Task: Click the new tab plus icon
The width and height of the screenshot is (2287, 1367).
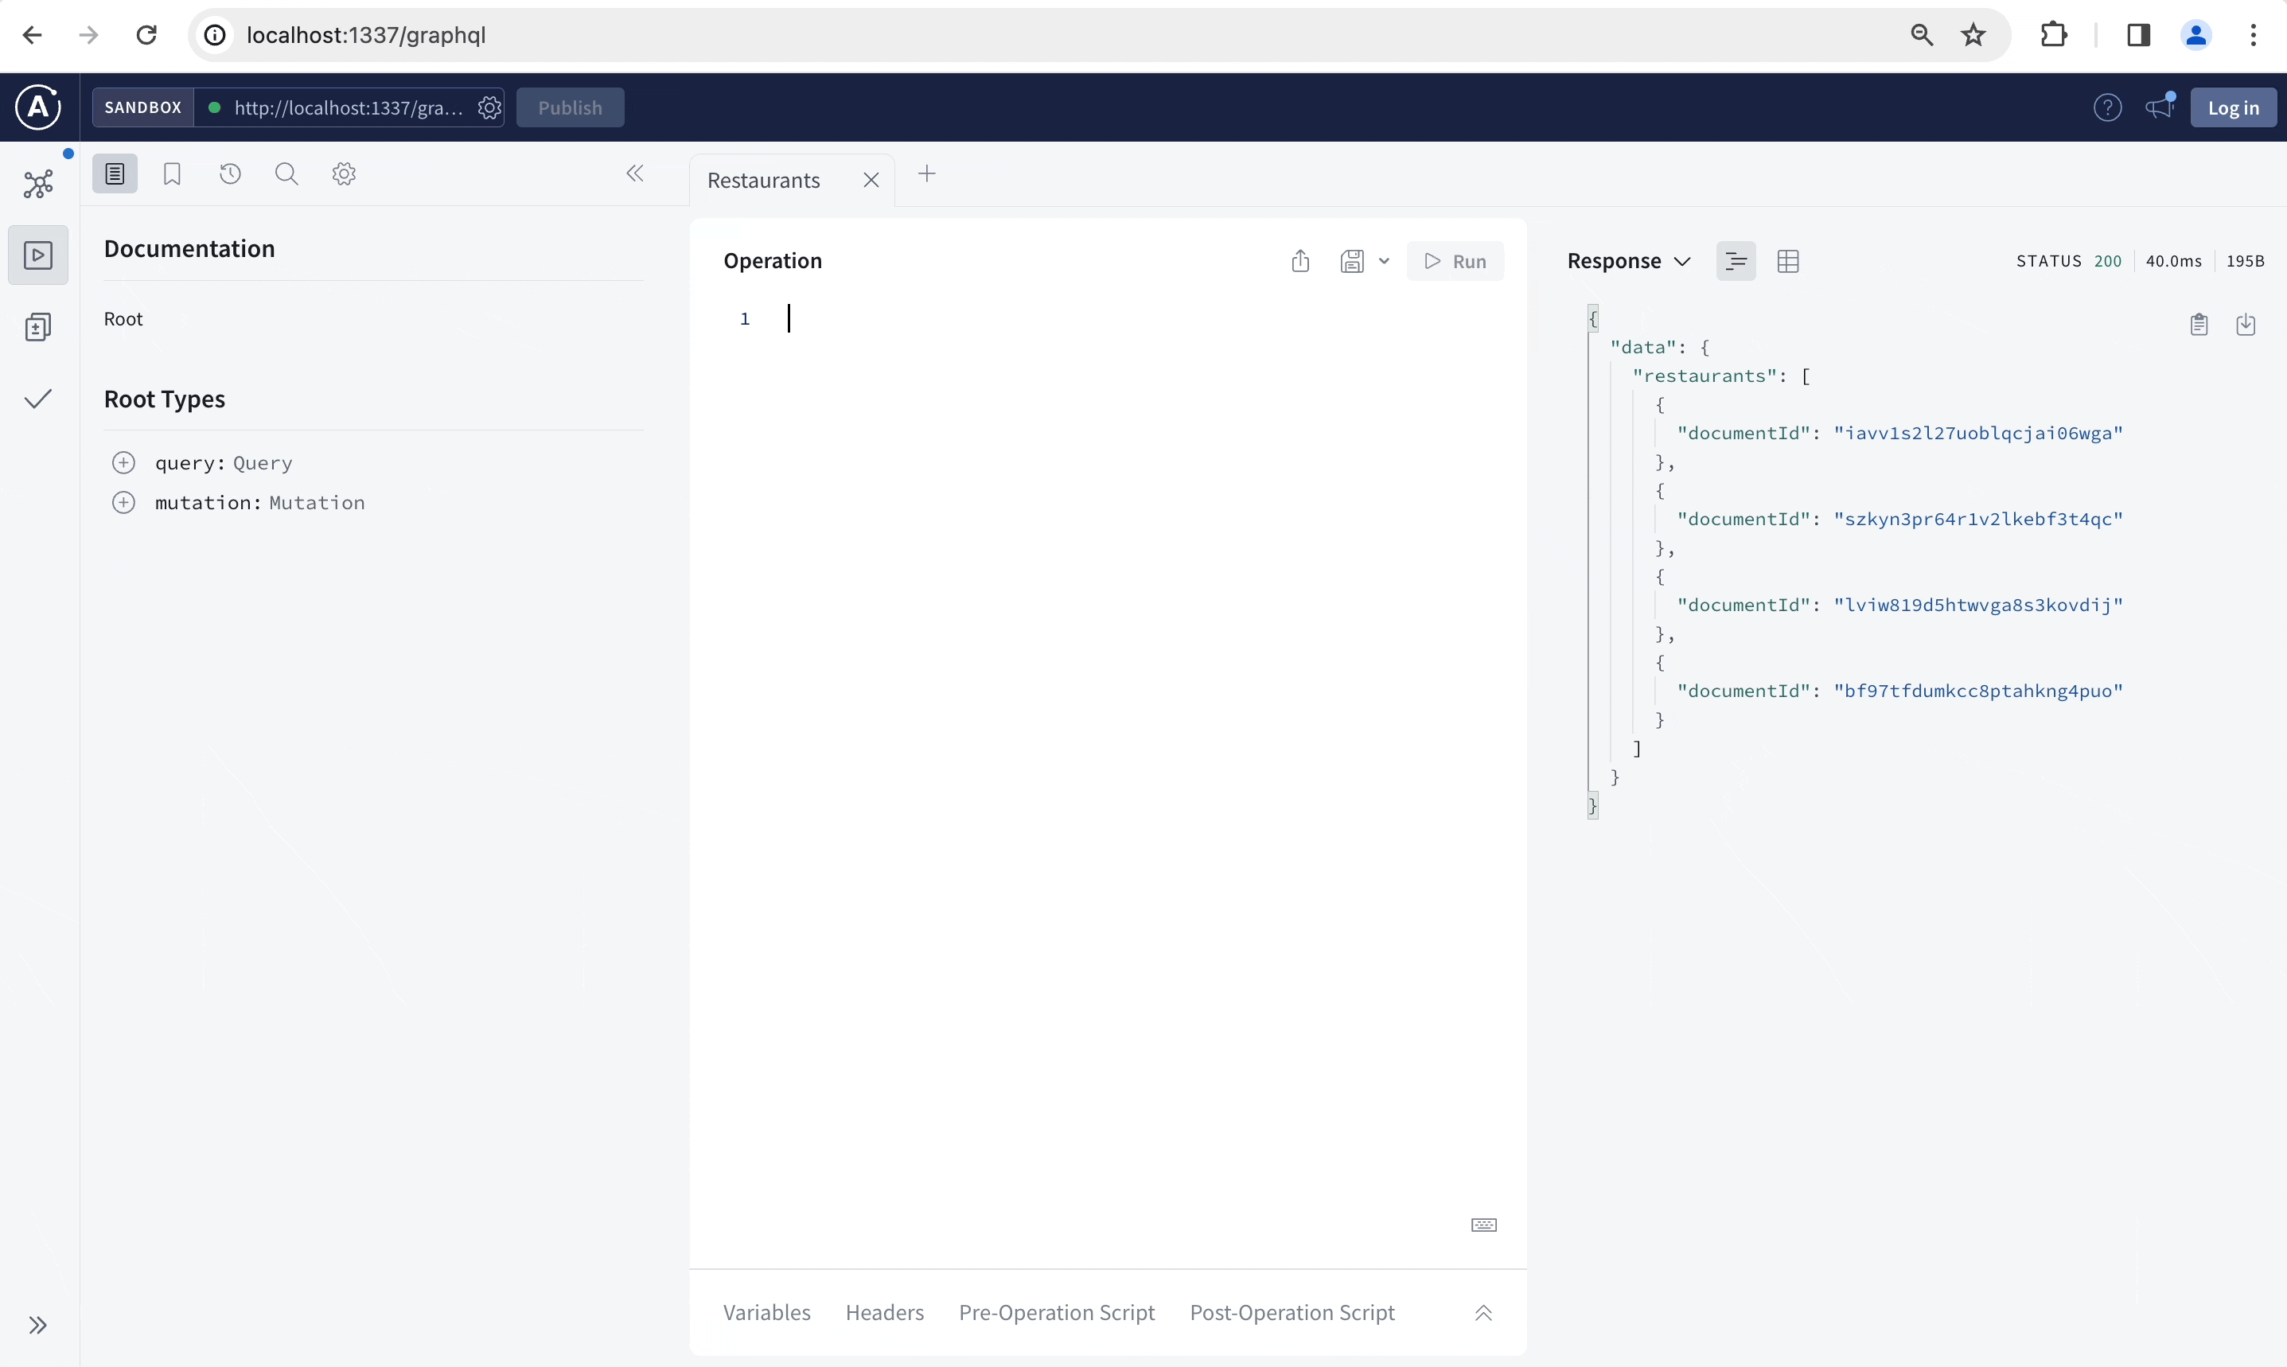Action: (924, 177)
